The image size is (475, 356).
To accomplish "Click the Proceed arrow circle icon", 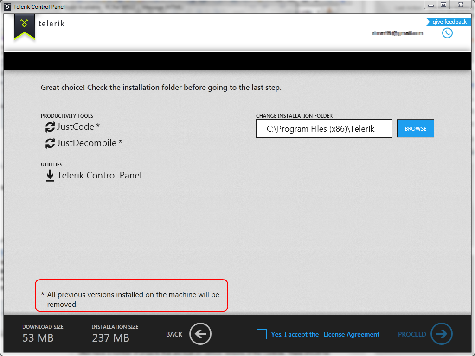I will tap(442, 334).
